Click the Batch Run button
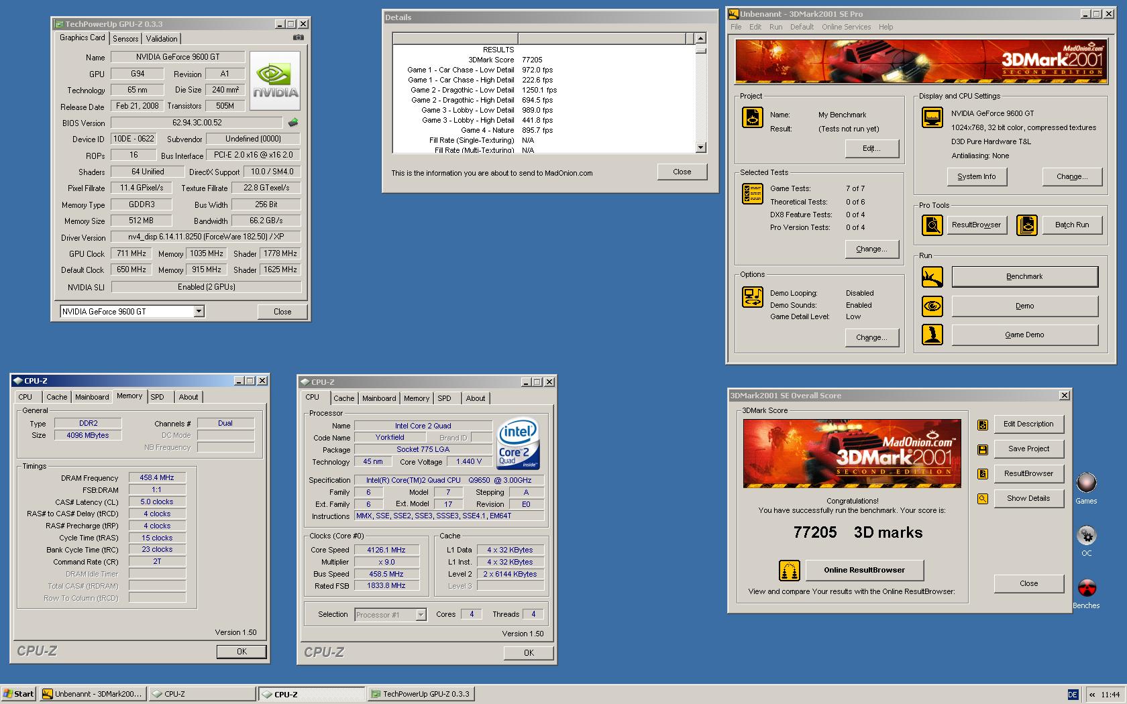Viewport: 1127px width, 704px height. tap(1071, 225)
